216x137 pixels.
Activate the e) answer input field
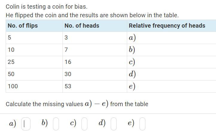142,124
